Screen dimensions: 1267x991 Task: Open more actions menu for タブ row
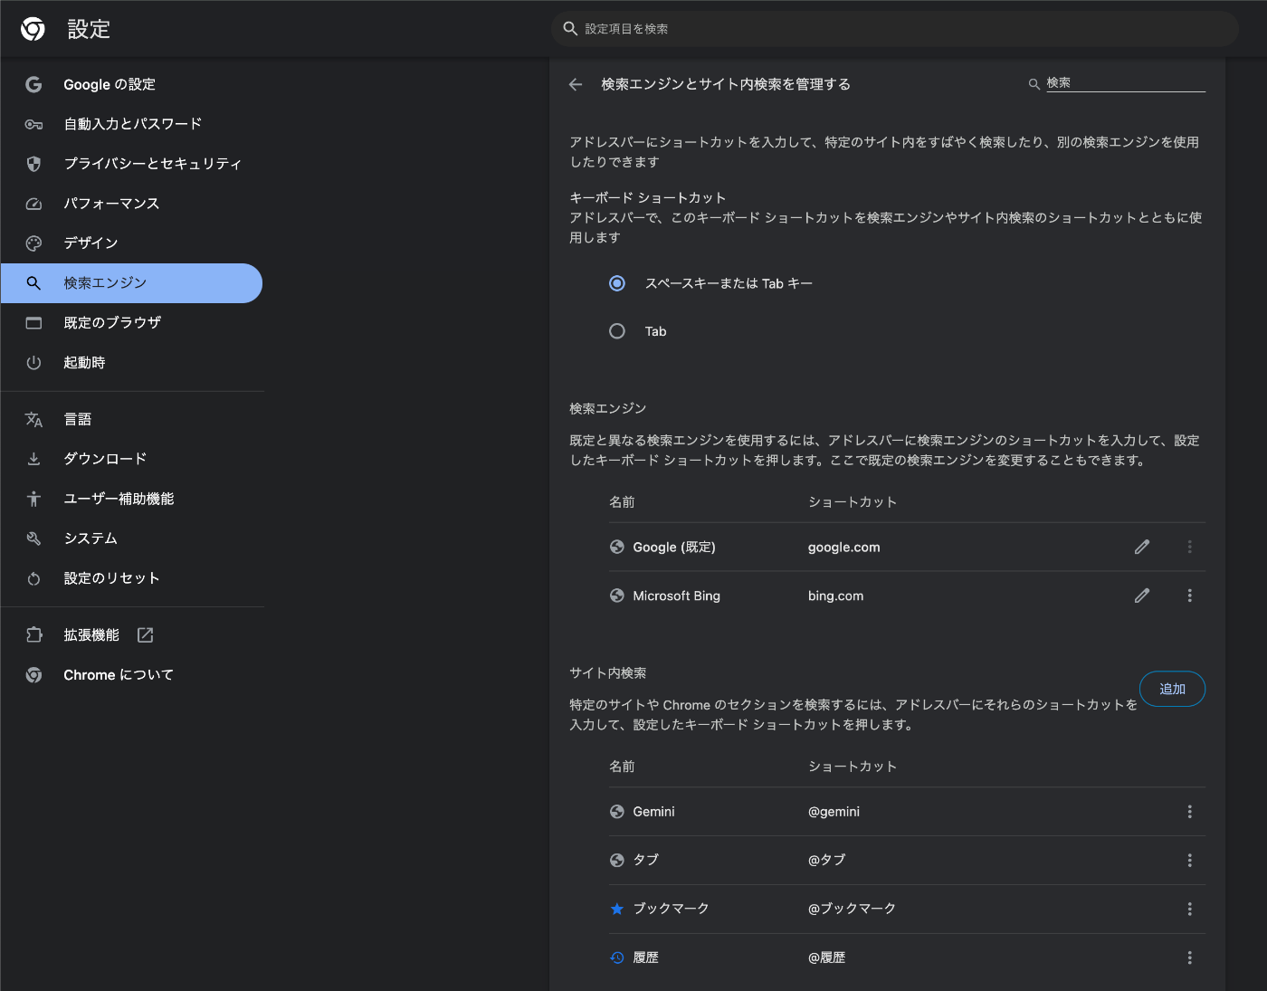pyautogui.click(x=1189, y=861)
